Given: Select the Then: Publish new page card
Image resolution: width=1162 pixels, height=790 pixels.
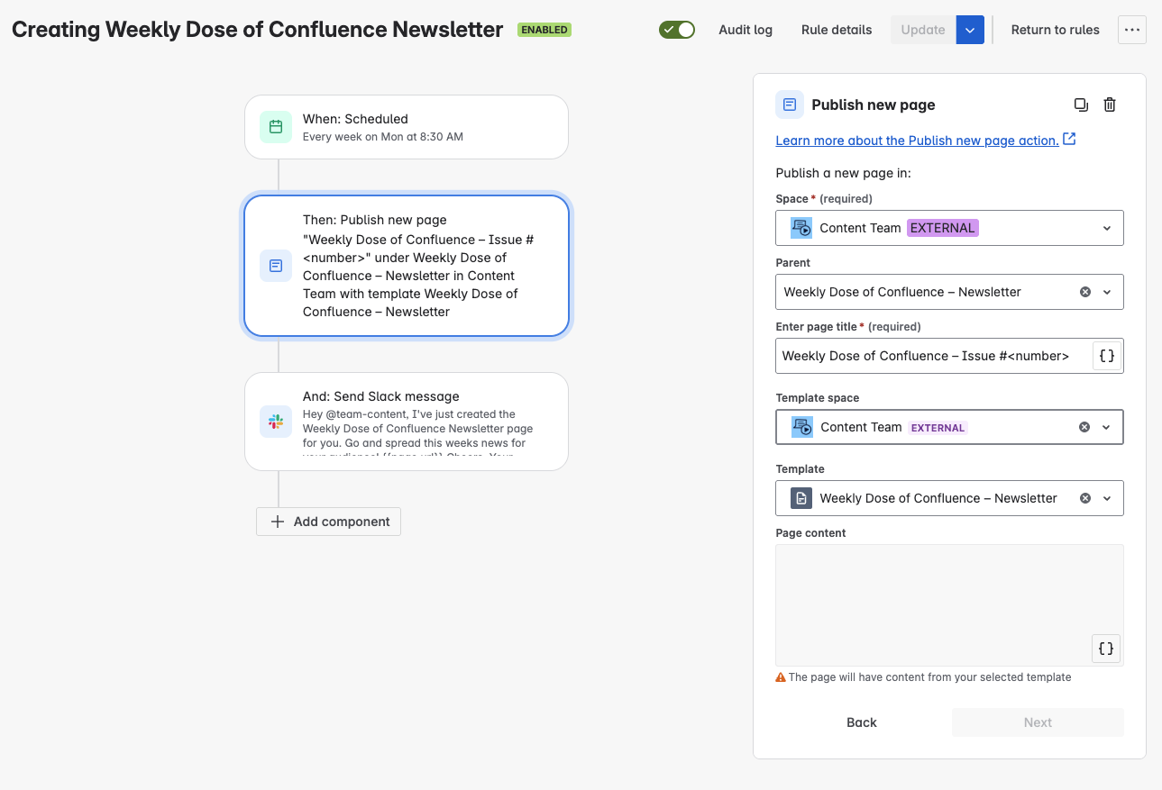Looking at the screenshot, I should (x=407, y=266).
